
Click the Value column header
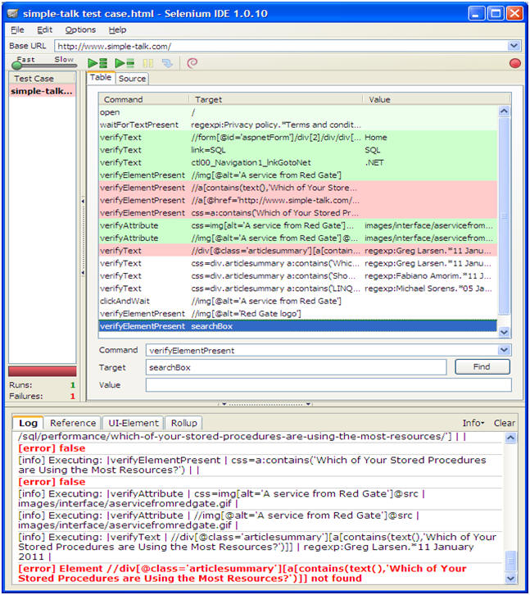(x=437, y=99)
